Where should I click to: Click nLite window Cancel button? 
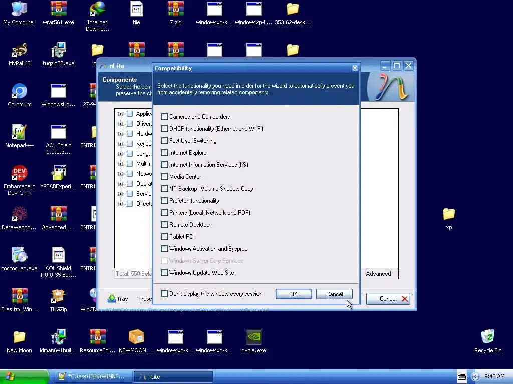[x=388, y=299]
